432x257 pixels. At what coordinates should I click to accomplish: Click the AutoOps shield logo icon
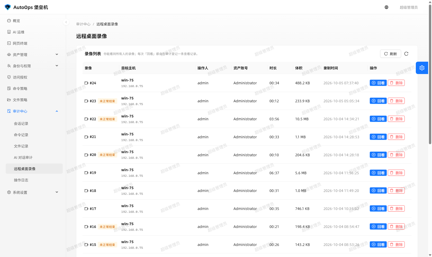8,7
